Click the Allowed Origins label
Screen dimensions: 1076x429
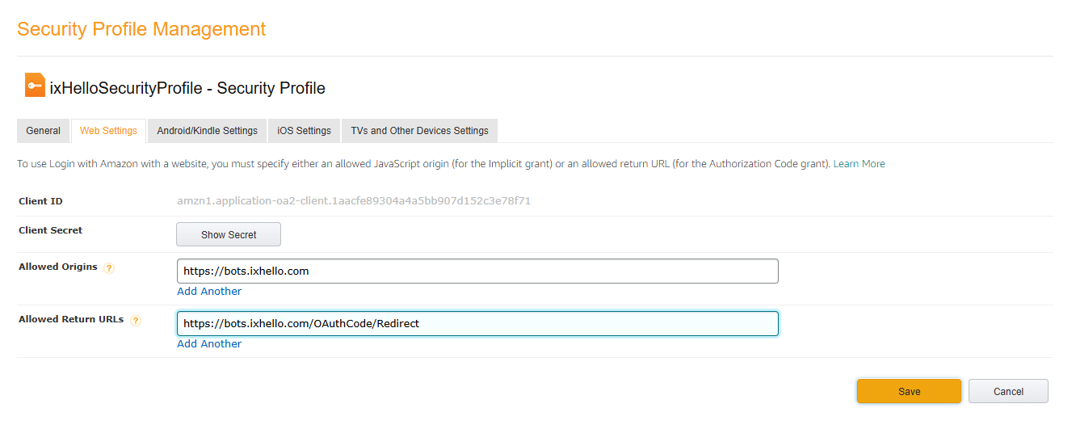58,267
